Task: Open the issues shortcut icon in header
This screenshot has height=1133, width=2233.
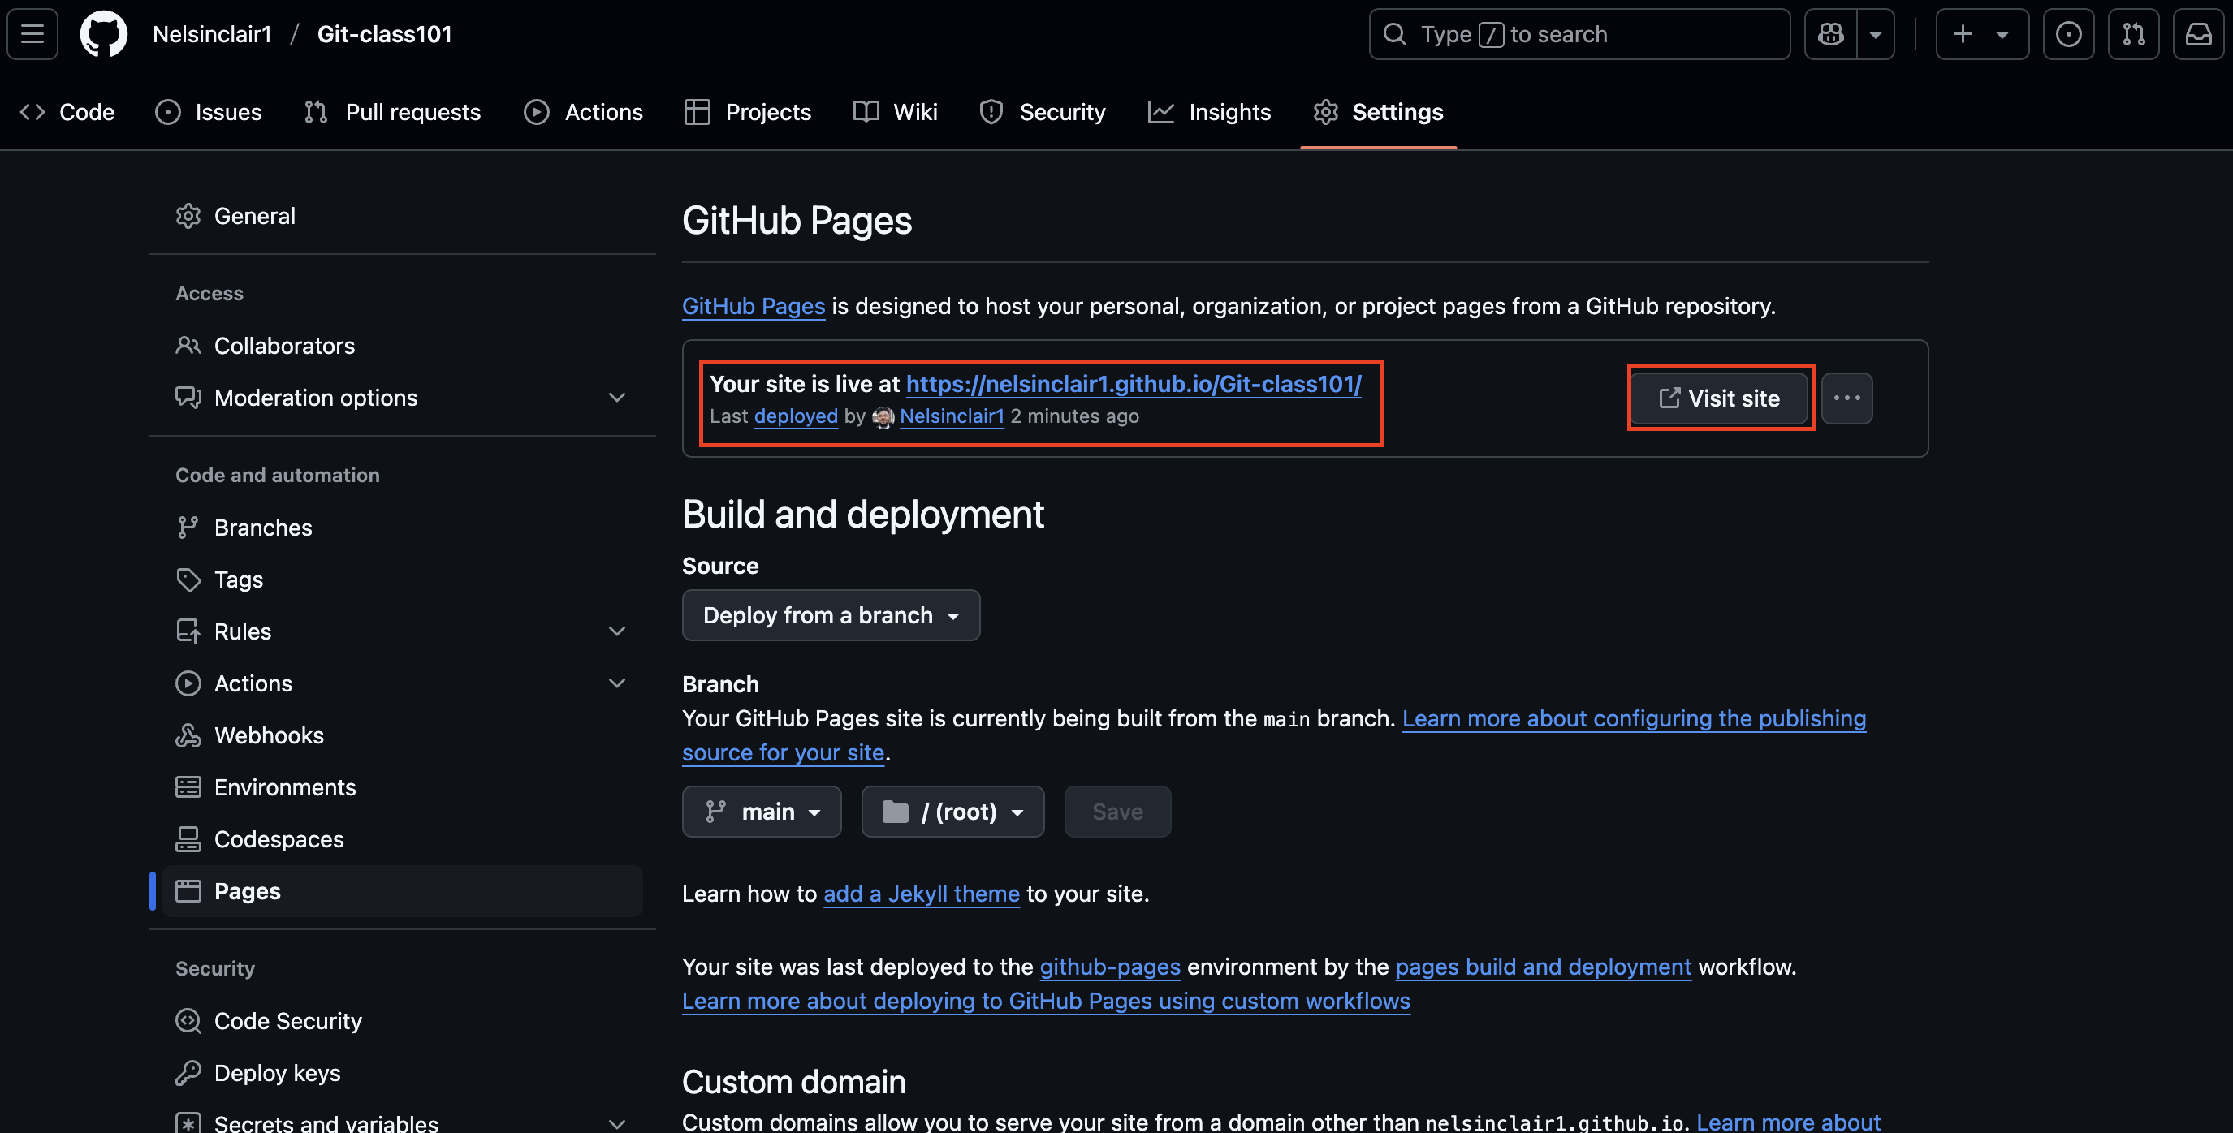Action: point(2068,34)
